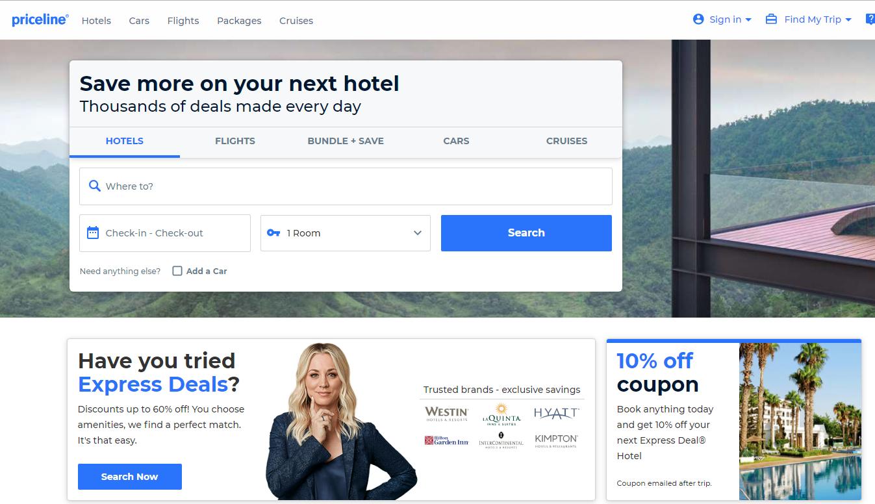Viewport: 875px width, 504px height.
Task: Click the key icon in room selector
Action: (273, 233)
